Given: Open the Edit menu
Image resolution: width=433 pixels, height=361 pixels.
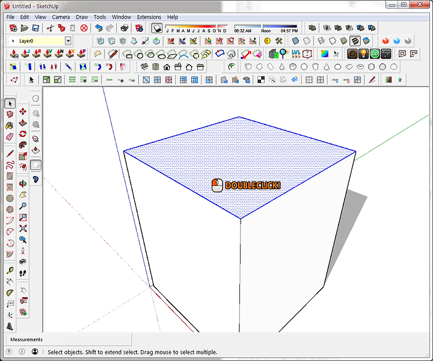Looking at the screenshot, I should [x=24, y=17].
